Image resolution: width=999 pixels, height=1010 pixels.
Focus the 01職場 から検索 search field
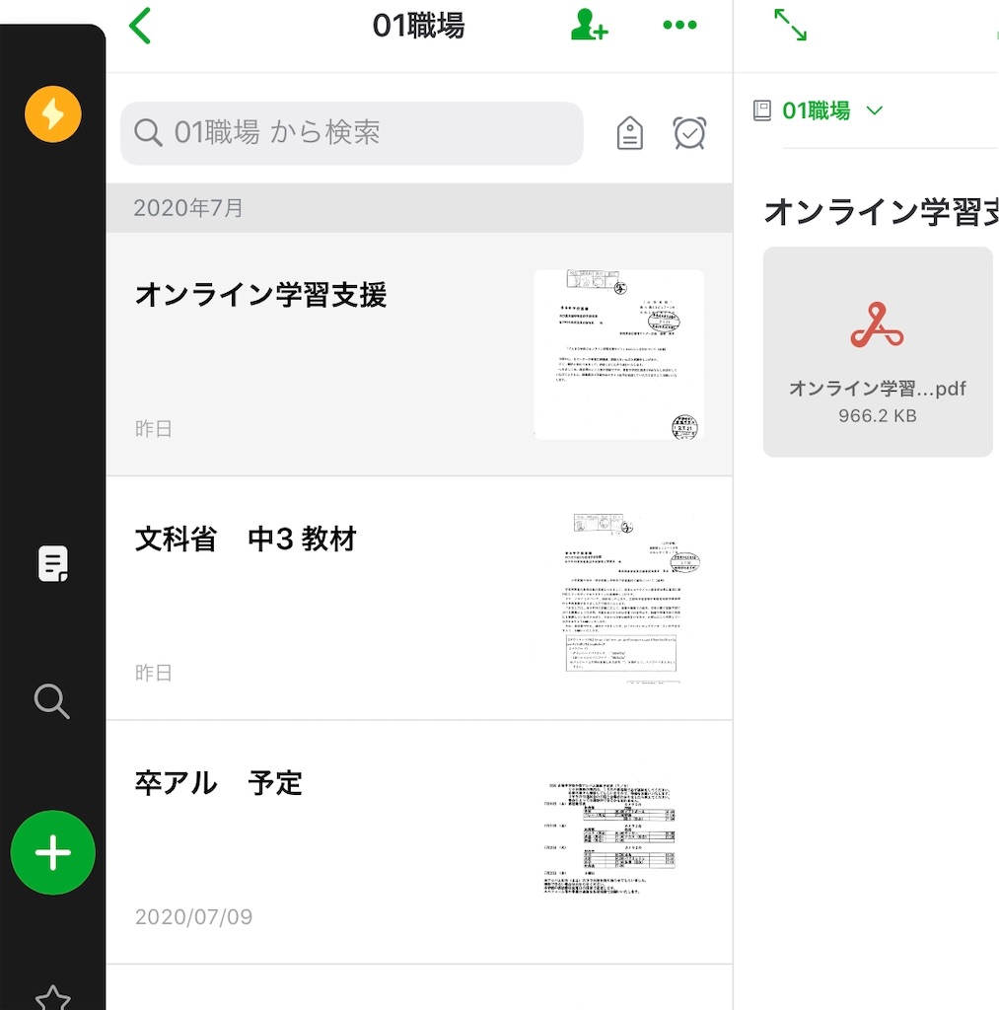coord(352,133)
